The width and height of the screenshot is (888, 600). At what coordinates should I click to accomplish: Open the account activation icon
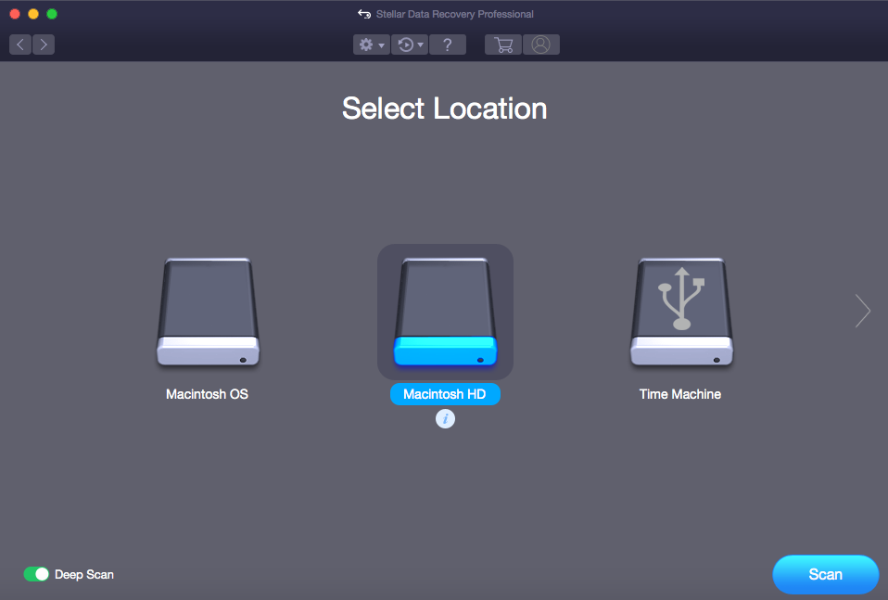541,44
